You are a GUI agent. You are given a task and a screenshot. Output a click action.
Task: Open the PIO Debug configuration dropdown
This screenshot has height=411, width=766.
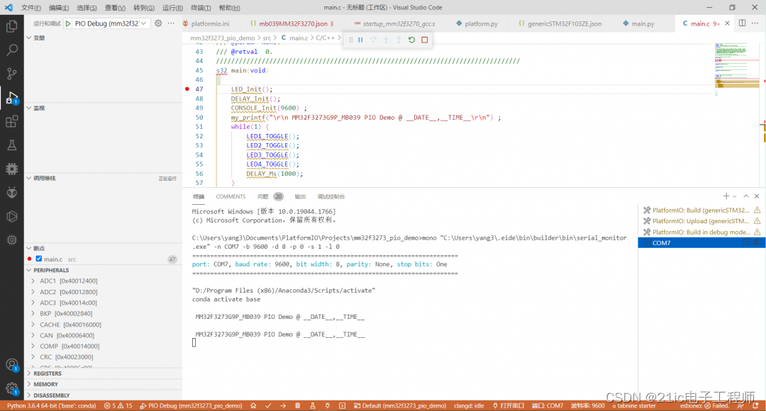(x=111, y=23)
